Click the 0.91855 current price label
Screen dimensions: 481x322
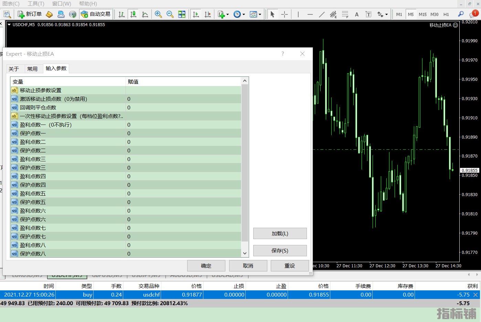(x=470, y=171)
